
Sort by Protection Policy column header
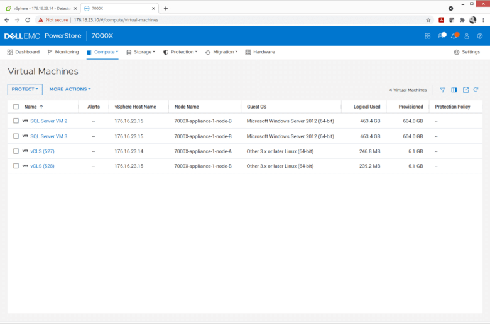click(452, 107)
